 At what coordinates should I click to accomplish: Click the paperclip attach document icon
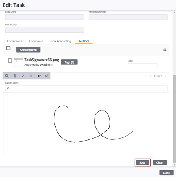[x=15, y=76]
